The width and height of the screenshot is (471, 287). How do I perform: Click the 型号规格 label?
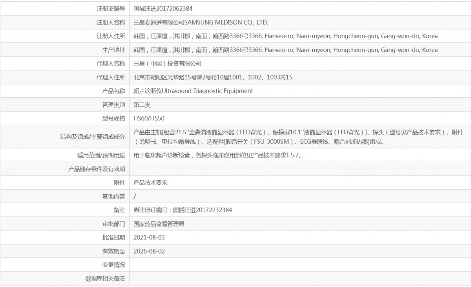pyautogui.click(x=113, y=118)
